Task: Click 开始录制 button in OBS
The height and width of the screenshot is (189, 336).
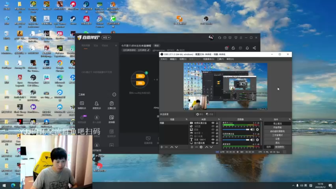Action: click(x=278, y=128)
